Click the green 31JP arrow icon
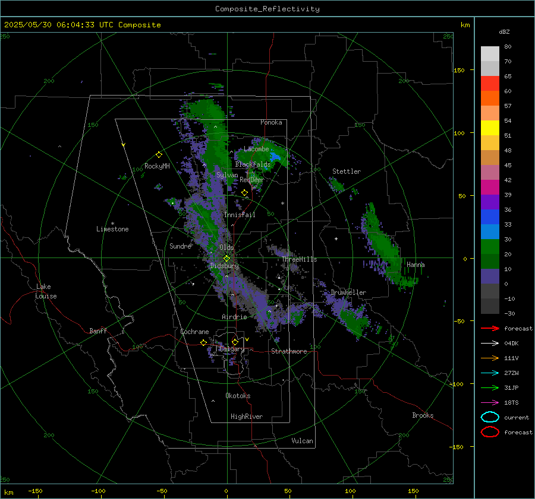The image size is (535, 499). click(490, 387)
